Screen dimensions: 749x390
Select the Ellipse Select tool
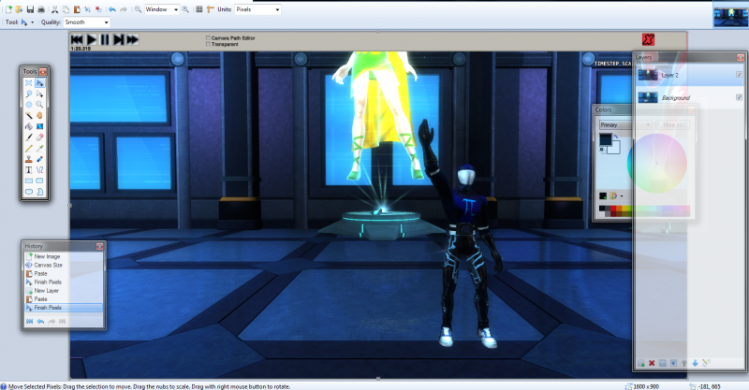[29, 105]
